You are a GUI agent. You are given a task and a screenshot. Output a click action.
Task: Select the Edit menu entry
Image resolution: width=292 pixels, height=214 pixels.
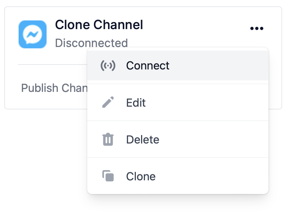point(178,102)
